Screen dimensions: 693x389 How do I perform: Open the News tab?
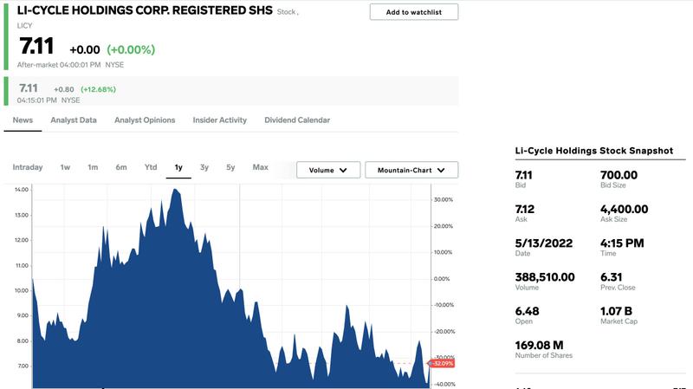click(x=23, y=120)
